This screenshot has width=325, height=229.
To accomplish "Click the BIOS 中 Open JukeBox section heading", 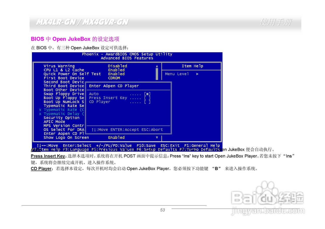I will 75,39.
